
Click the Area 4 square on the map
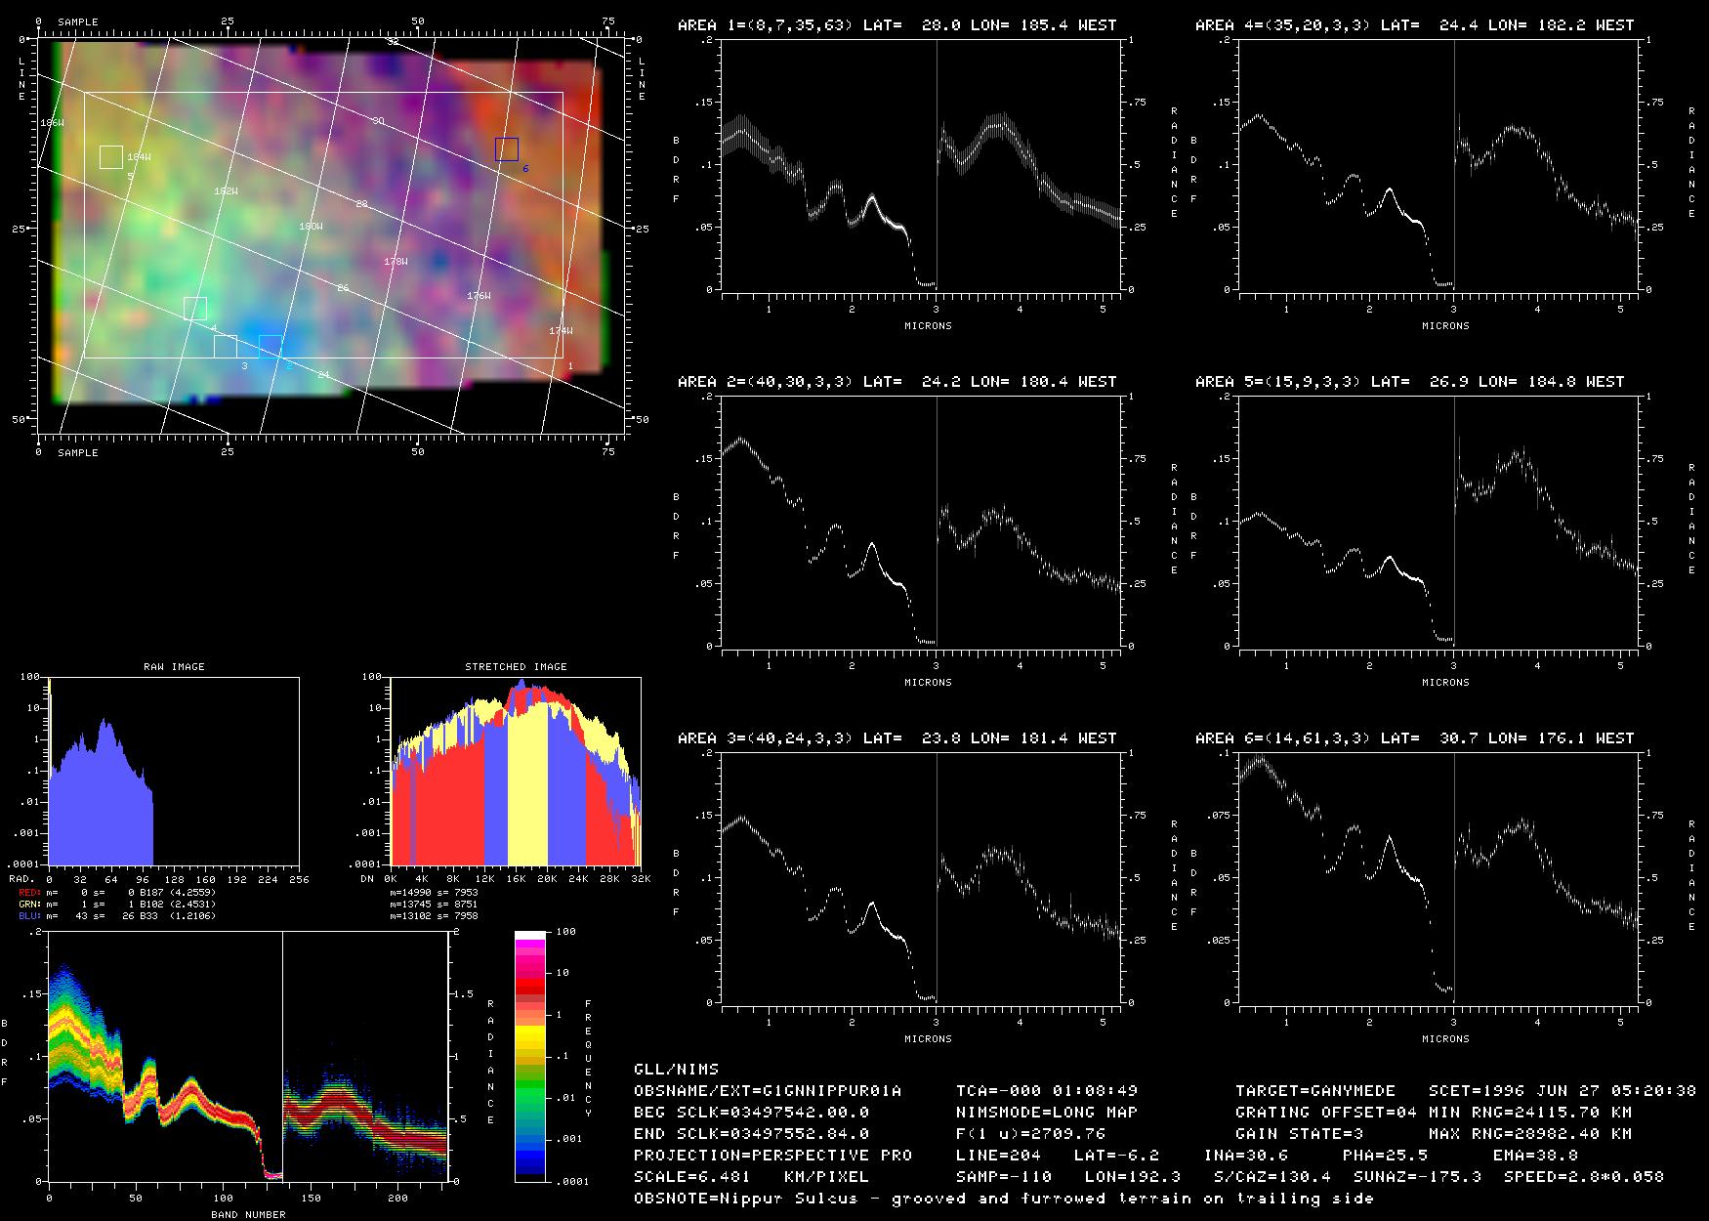click(x=195, y=309)
